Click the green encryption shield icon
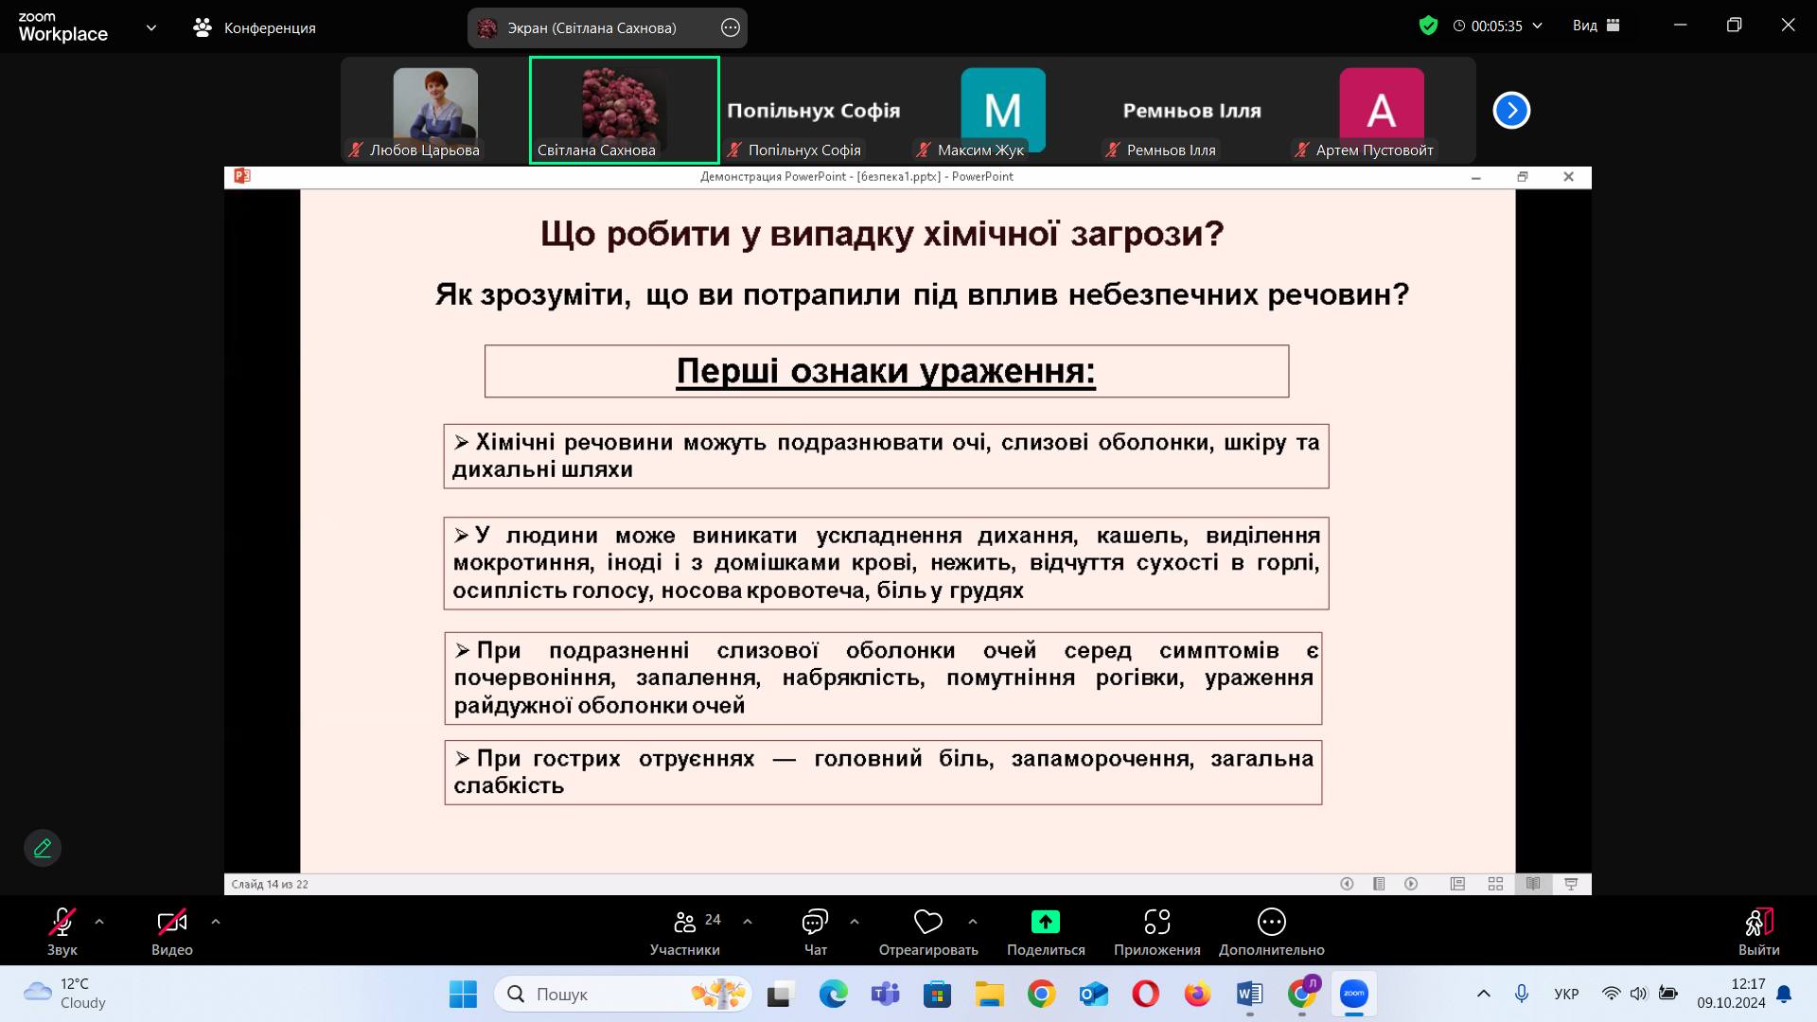This screenshot has width=1817, height=1022. pyautogui.click(x=1428, y=26)
